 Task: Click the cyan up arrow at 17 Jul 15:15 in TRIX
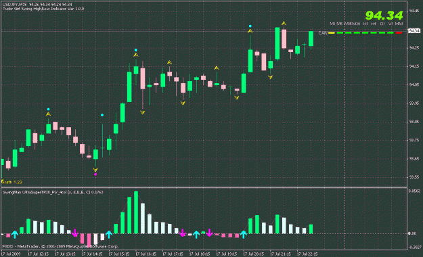(109, 235)
